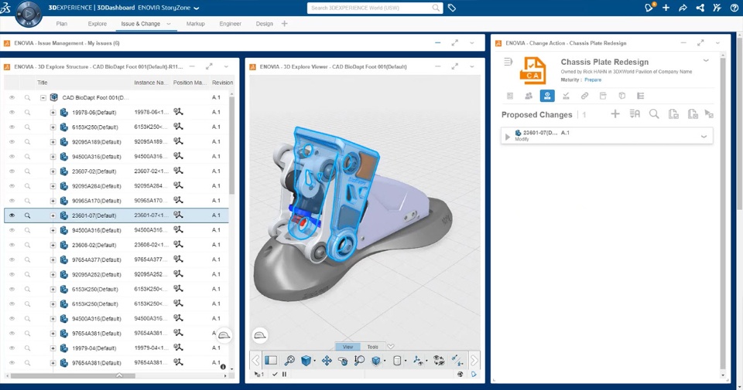Click the structure panel vertical scrollbar
Image resolution: width=743 pixels, height=390 pixels.
tap(231, 144)
